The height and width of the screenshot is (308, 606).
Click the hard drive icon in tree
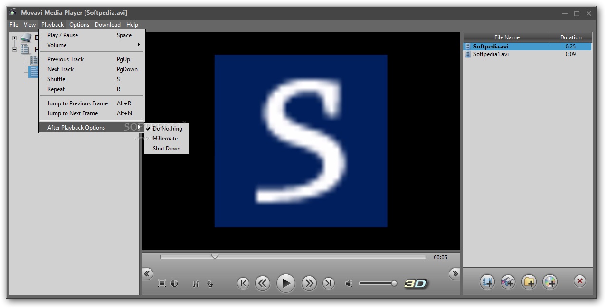coord(26,38)
